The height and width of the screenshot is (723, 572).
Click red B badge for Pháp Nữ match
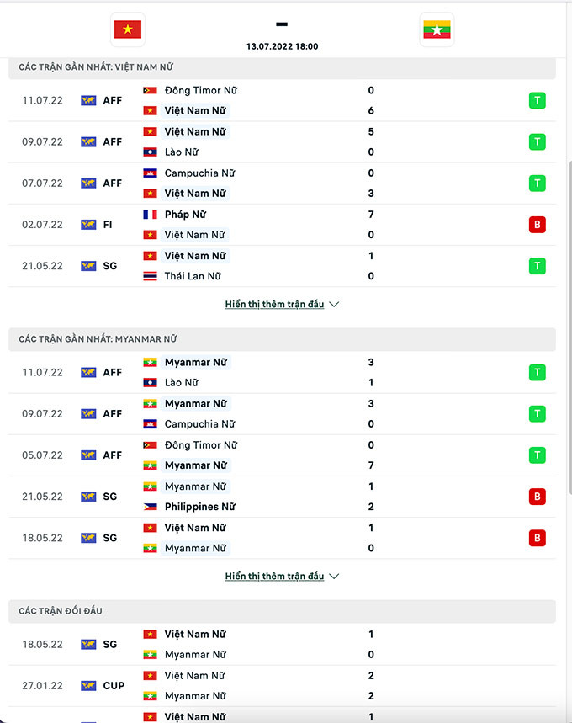(x=537, y=225)
